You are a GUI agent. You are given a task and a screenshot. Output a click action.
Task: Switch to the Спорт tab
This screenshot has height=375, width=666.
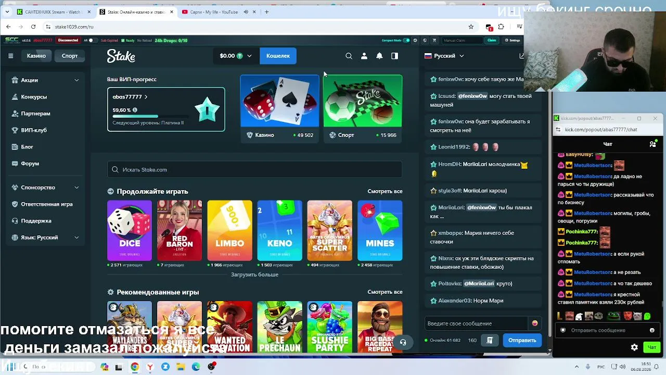pos(70,56)
